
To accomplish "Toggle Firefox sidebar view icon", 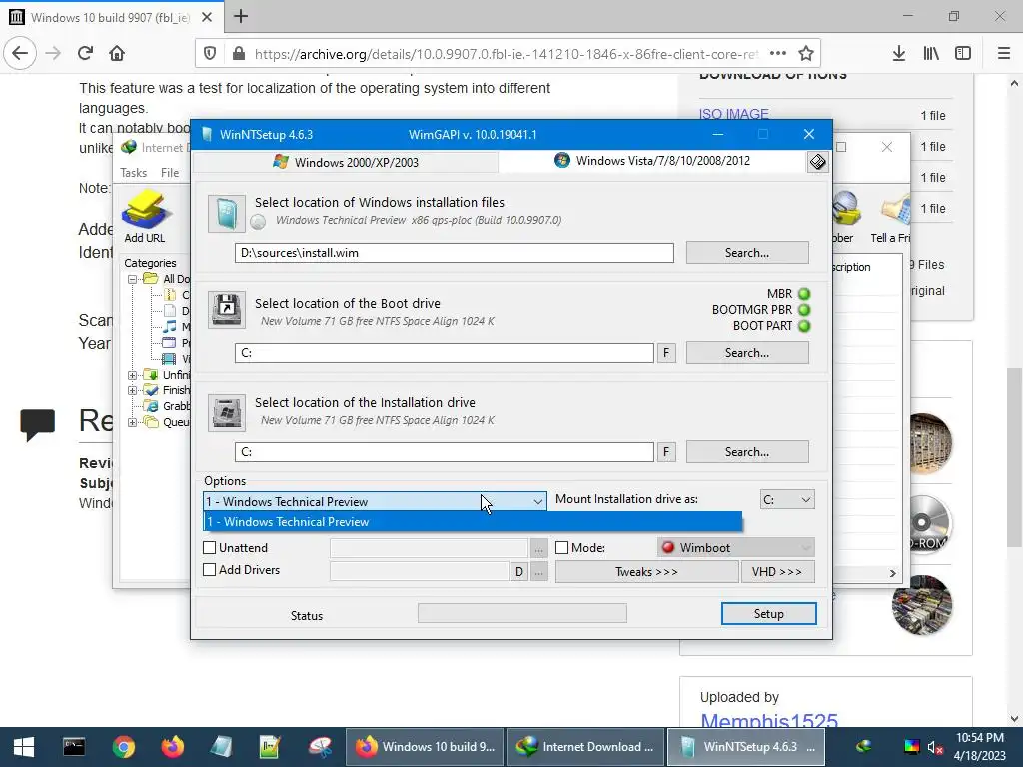I will (x=963, y=54).
